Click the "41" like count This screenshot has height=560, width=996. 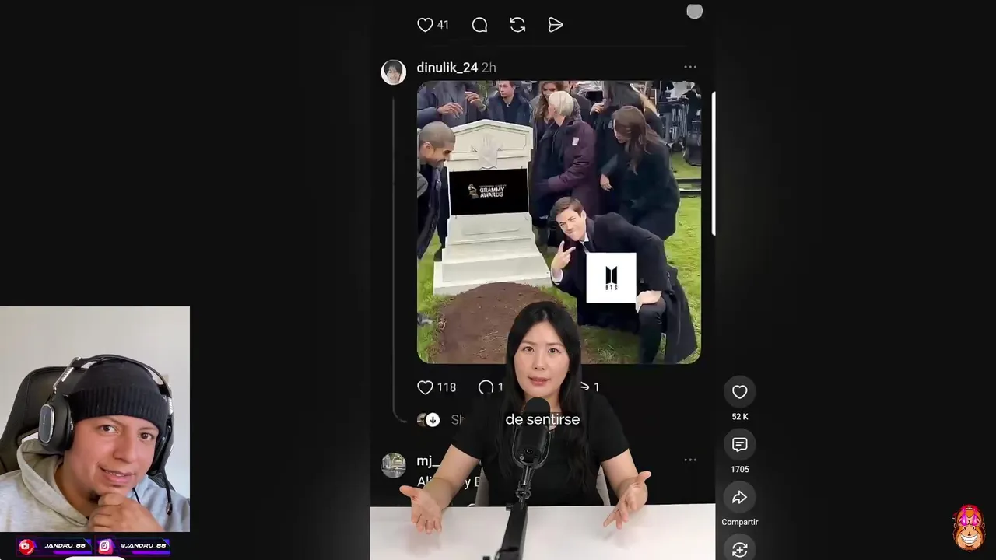pos(443,25)
